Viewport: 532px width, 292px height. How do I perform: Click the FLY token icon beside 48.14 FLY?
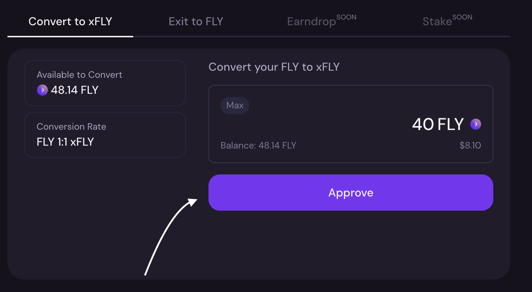(x=42, y=90)
